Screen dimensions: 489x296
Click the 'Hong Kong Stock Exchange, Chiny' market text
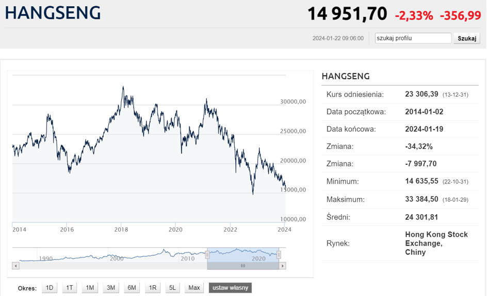[436, 243]
